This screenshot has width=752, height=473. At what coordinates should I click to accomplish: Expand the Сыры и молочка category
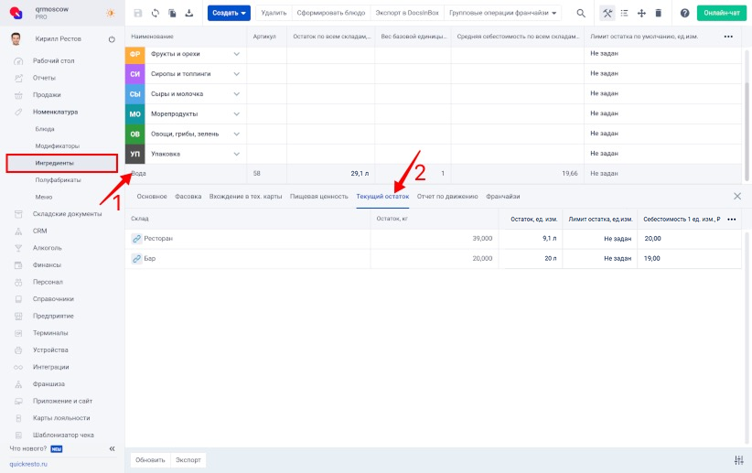pos(237,94)
